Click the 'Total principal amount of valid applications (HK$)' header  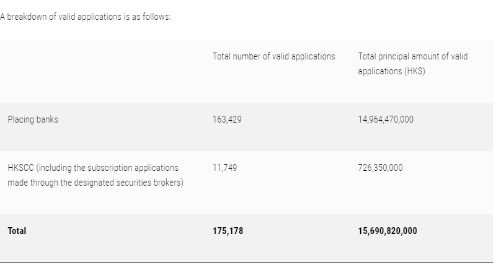413,64
